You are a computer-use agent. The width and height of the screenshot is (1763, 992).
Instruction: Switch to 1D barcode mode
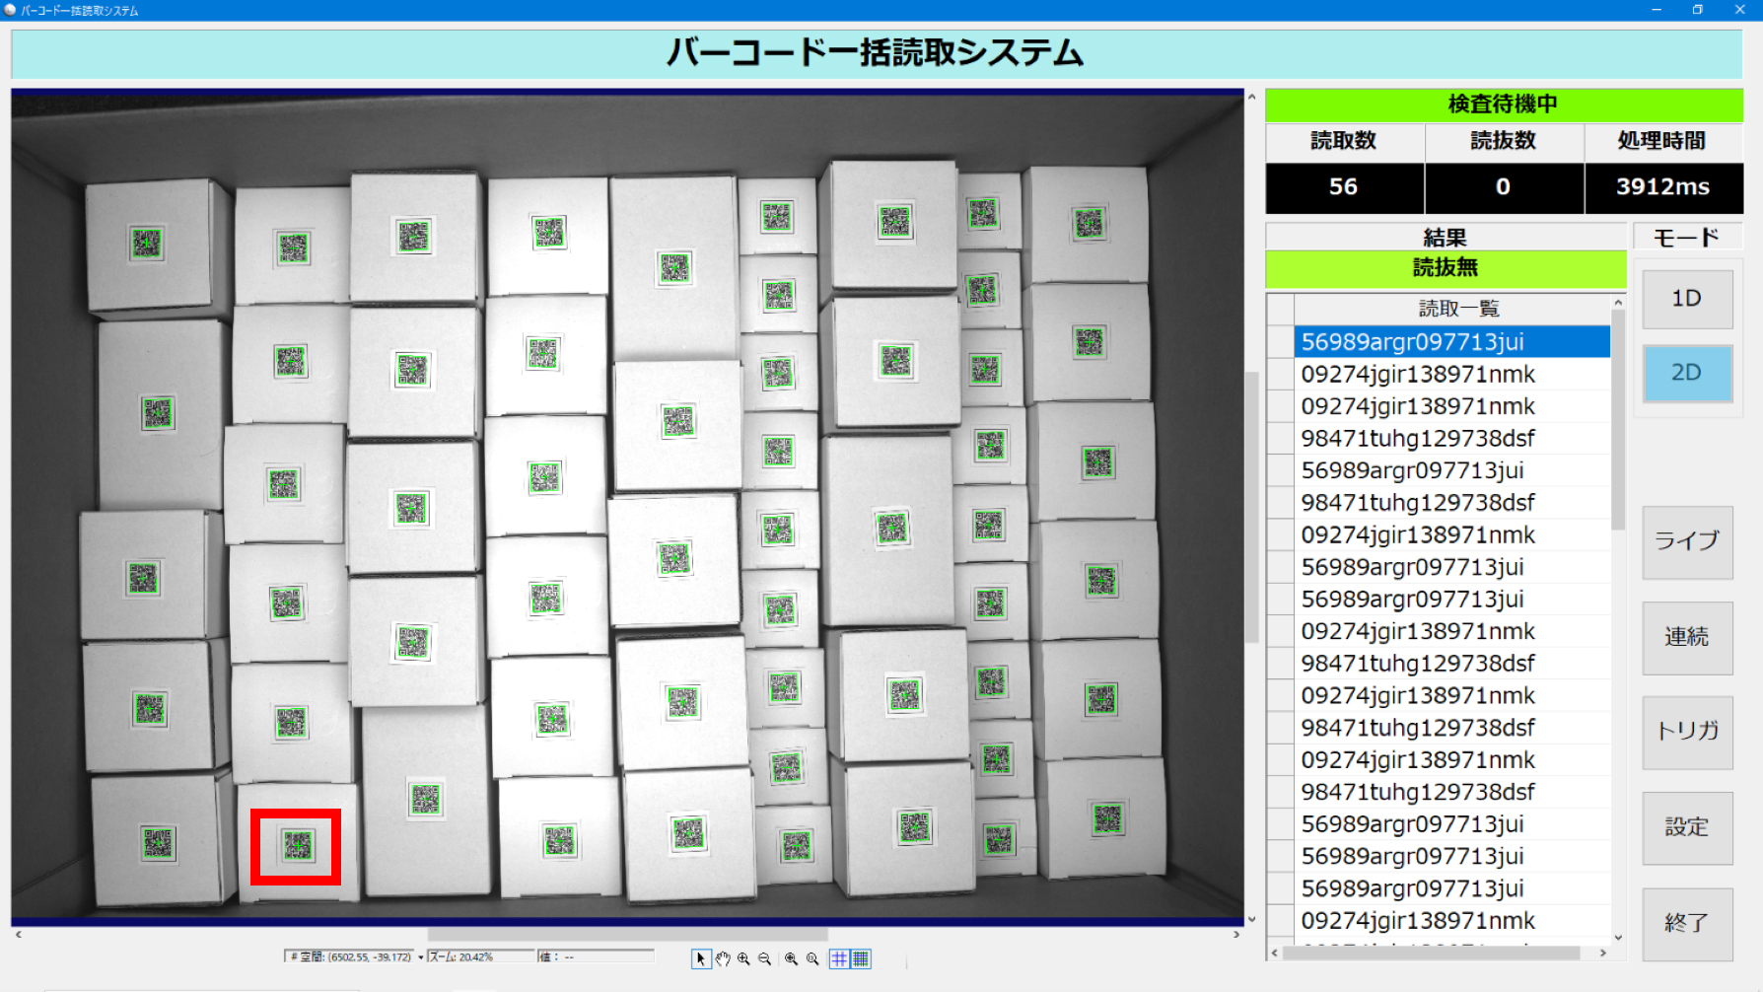pyautogui.click(x=1687, y=299)
